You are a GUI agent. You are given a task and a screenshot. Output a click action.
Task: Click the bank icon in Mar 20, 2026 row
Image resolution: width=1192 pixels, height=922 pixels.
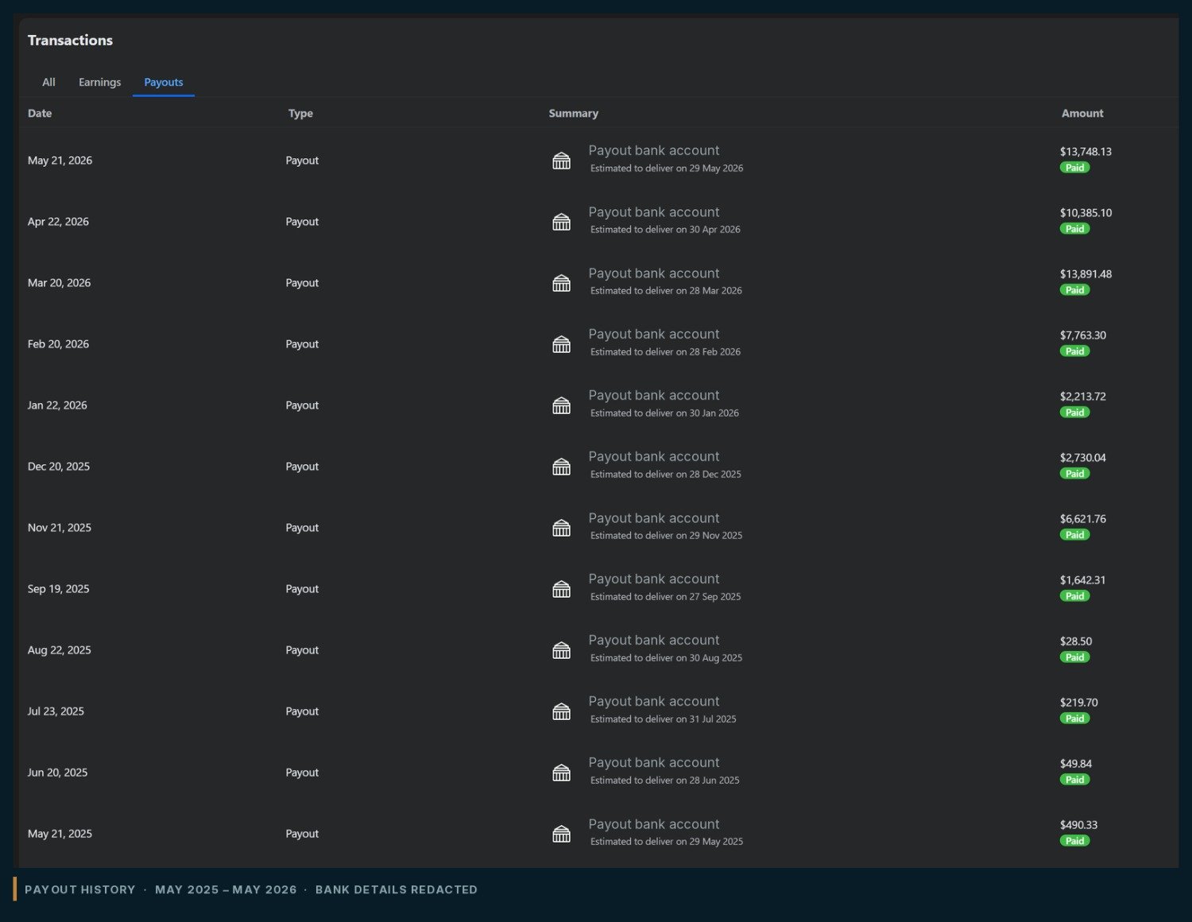(x=561, y=283)
